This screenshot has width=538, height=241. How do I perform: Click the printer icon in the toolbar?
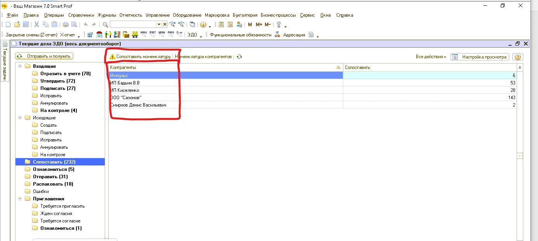tap(66, 24)
